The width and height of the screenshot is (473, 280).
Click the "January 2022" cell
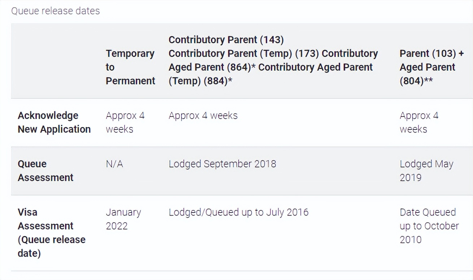[123, 219]
